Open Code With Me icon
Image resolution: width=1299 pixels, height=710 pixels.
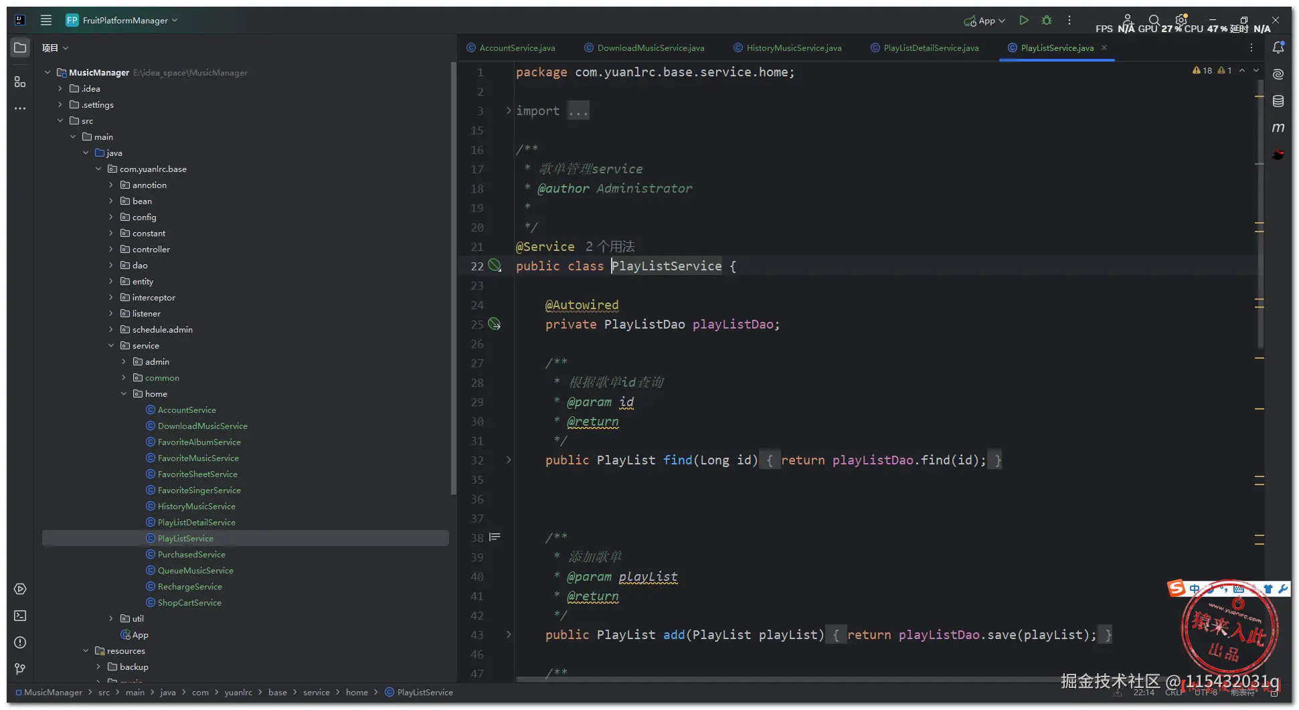[x=1128, y=20]
